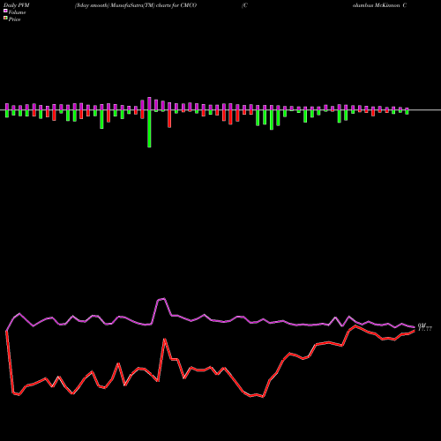Select the Price legend label
This screenshot has width=441, height=441.
14,19
